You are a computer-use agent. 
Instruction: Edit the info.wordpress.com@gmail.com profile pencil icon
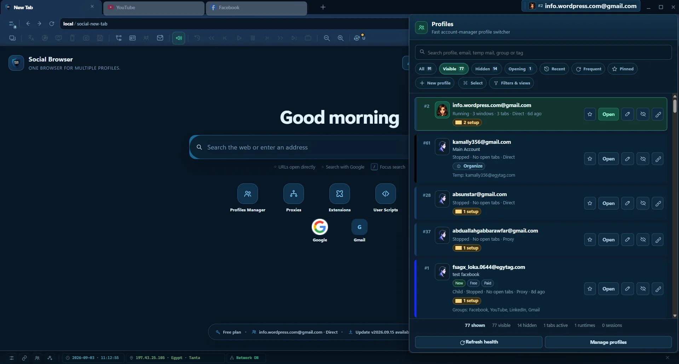627,114
